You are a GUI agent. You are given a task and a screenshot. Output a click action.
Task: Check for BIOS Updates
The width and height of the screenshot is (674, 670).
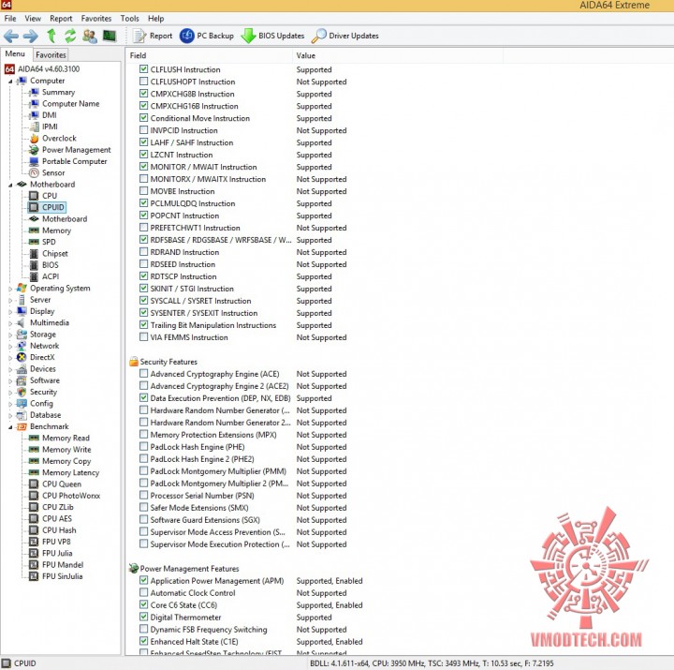coord(272,36)
